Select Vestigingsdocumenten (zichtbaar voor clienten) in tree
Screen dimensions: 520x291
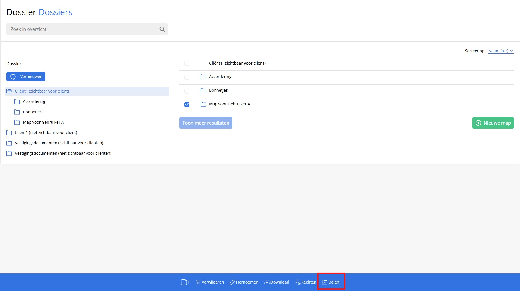click(x=59, y=143)
